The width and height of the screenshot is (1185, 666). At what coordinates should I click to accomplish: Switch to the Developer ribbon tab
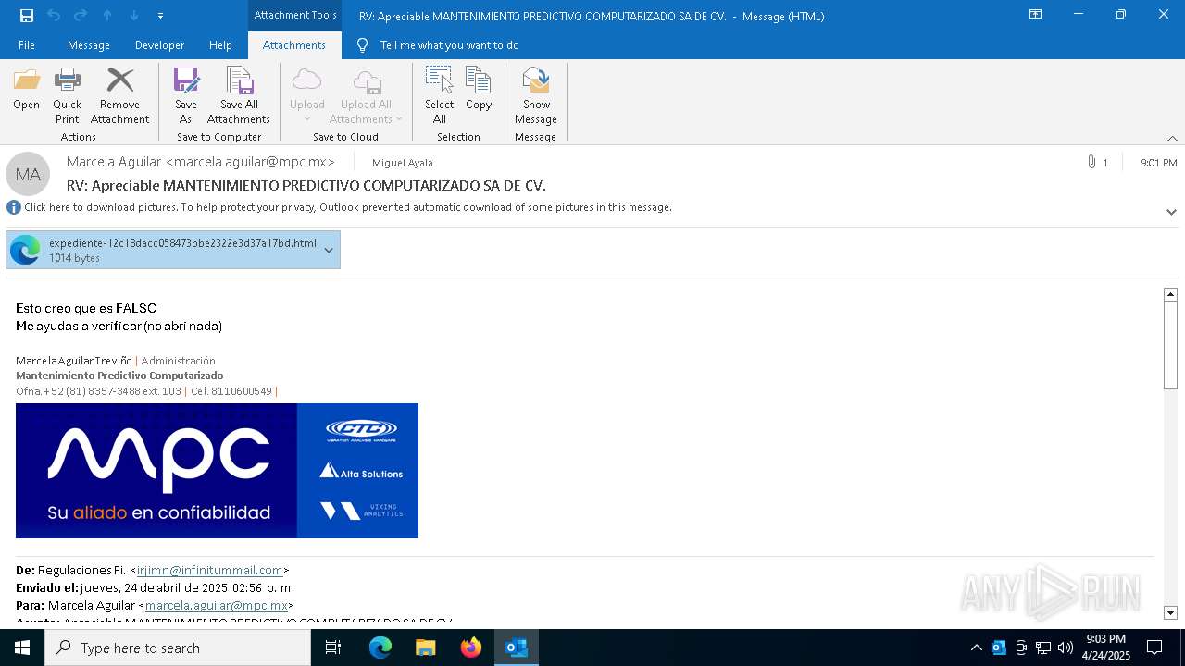click(x=159, y=45)
